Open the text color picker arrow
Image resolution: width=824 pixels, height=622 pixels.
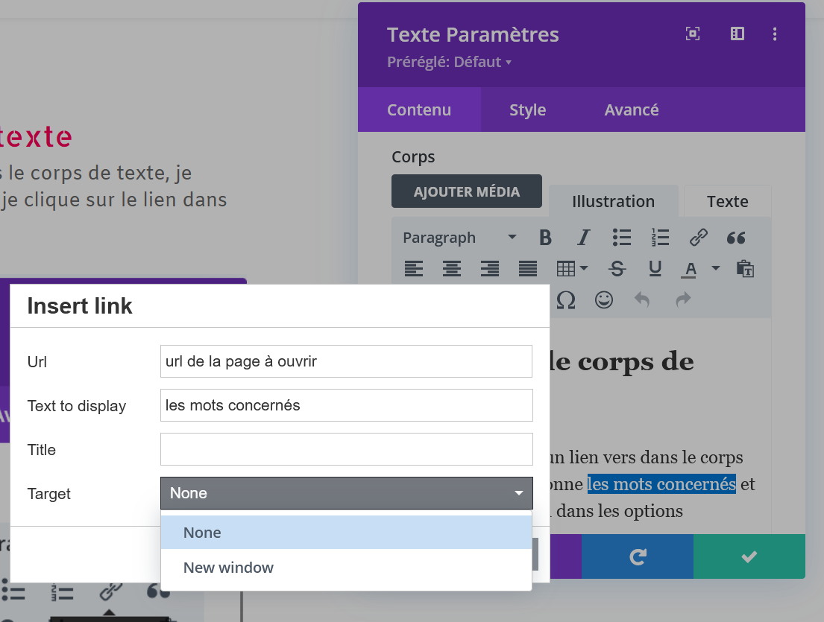click(x=715, y=268)
